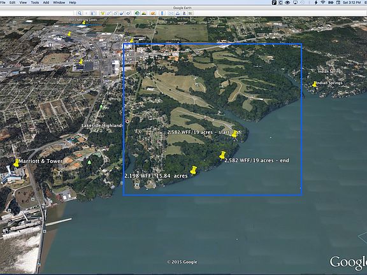Toggle the sunlight landscape toolbar icon
Viewport: 367px width, 275px height.
click(144, 13)
